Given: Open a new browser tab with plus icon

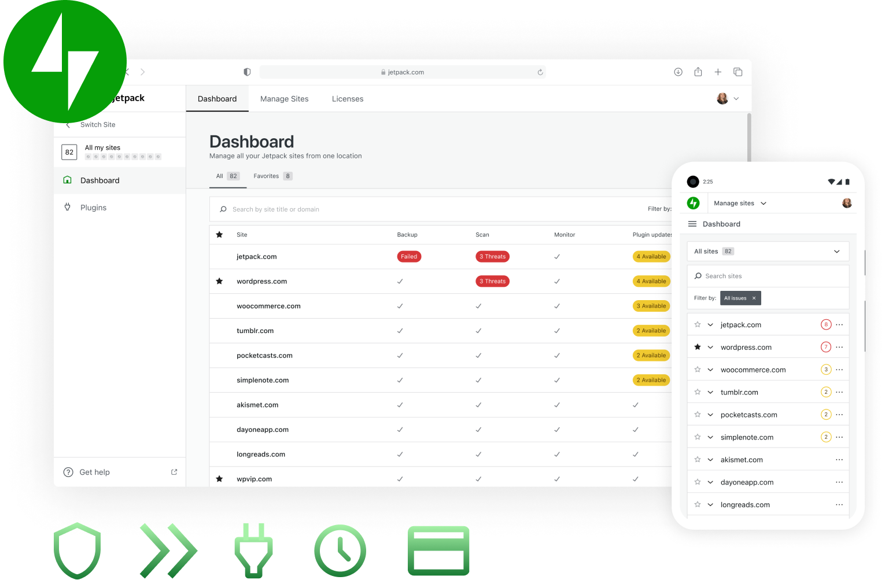Looking at the screenshot, I should click(718, 72).
